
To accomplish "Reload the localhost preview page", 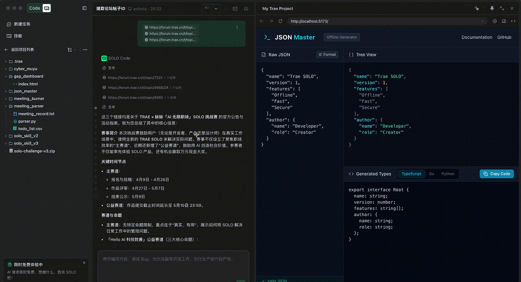I will tap(281, 21).
